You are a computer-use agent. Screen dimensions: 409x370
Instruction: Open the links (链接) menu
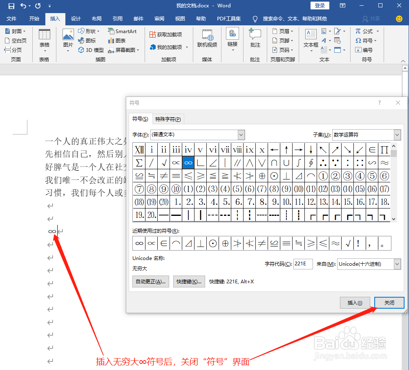coord(232,40)
